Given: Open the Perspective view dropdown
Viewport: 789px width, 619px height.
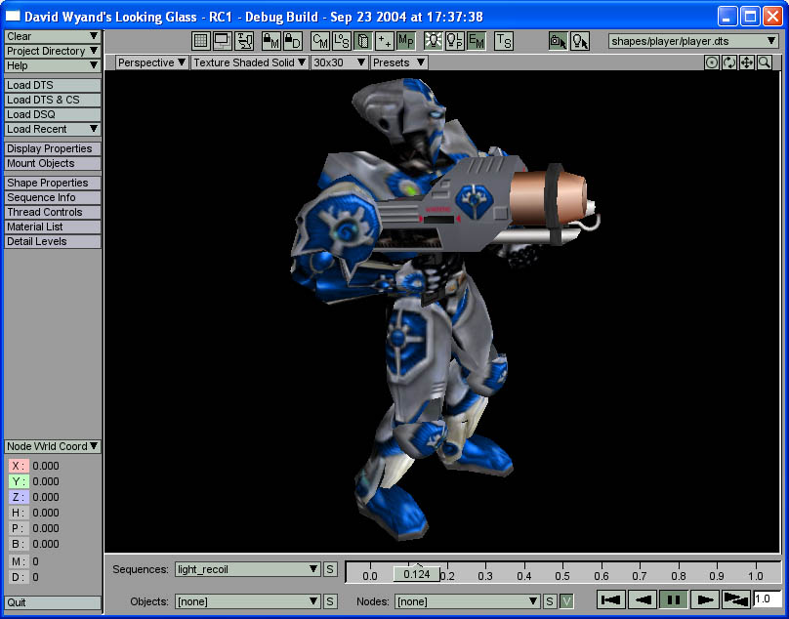Looking at the screenshot, I should pyautogui.click(x=151, y=62).
